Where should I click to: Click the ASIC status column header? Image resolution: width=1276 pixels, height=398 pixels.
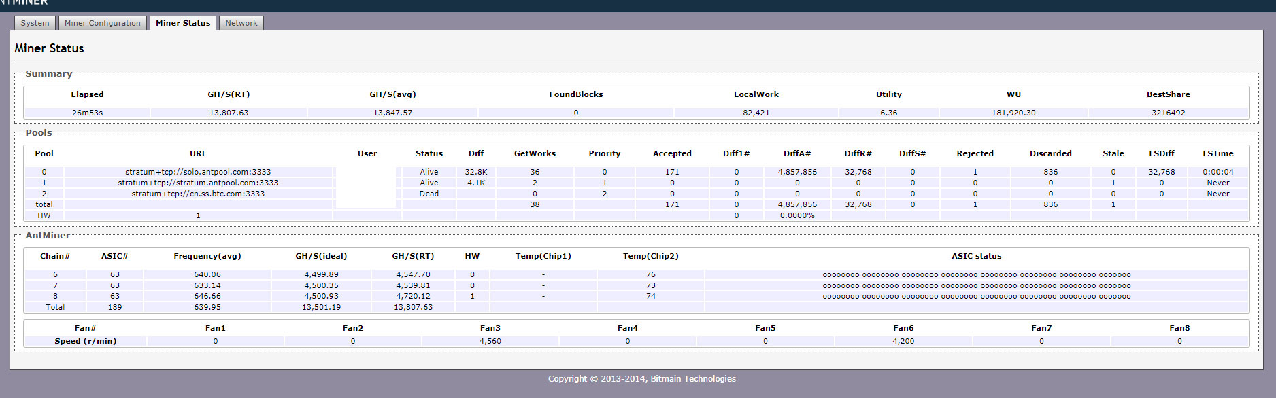pyautogui.click(x=976, y=256)
